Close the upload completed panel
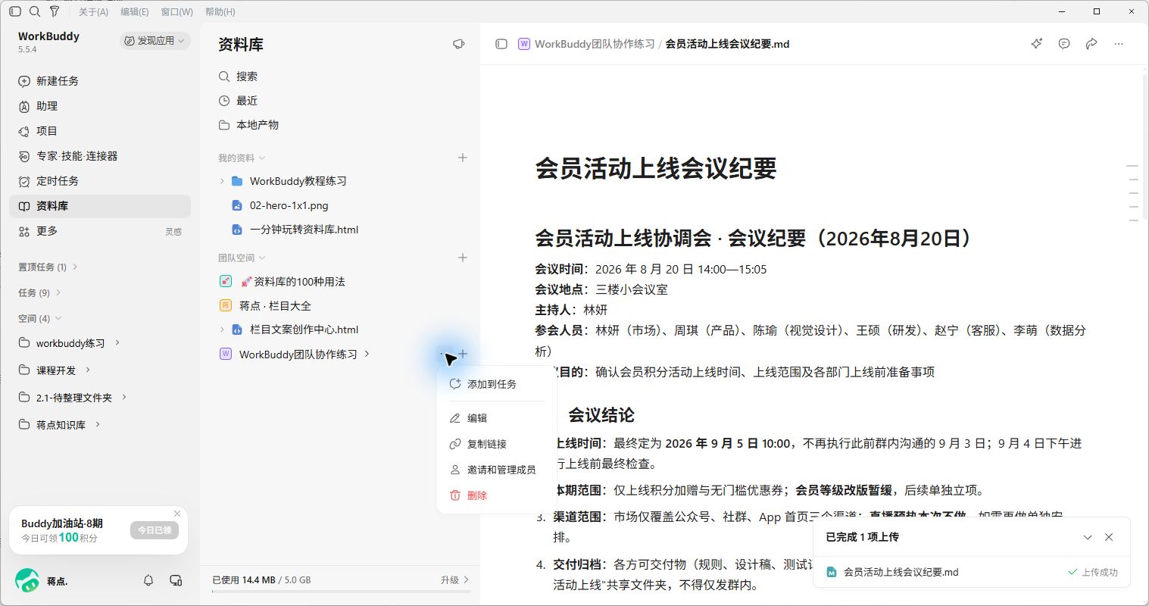Image resolution: width=1149 pixels, height=606 pixels. point(1109,537)
